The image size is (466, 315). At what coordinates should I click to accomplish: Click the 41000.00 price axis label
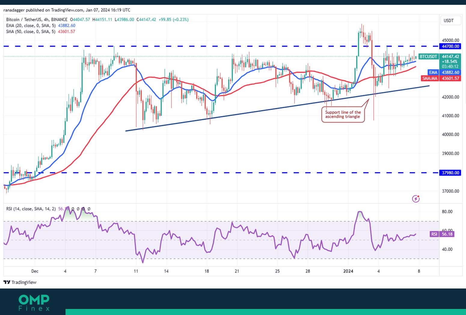tap(450, 116)
